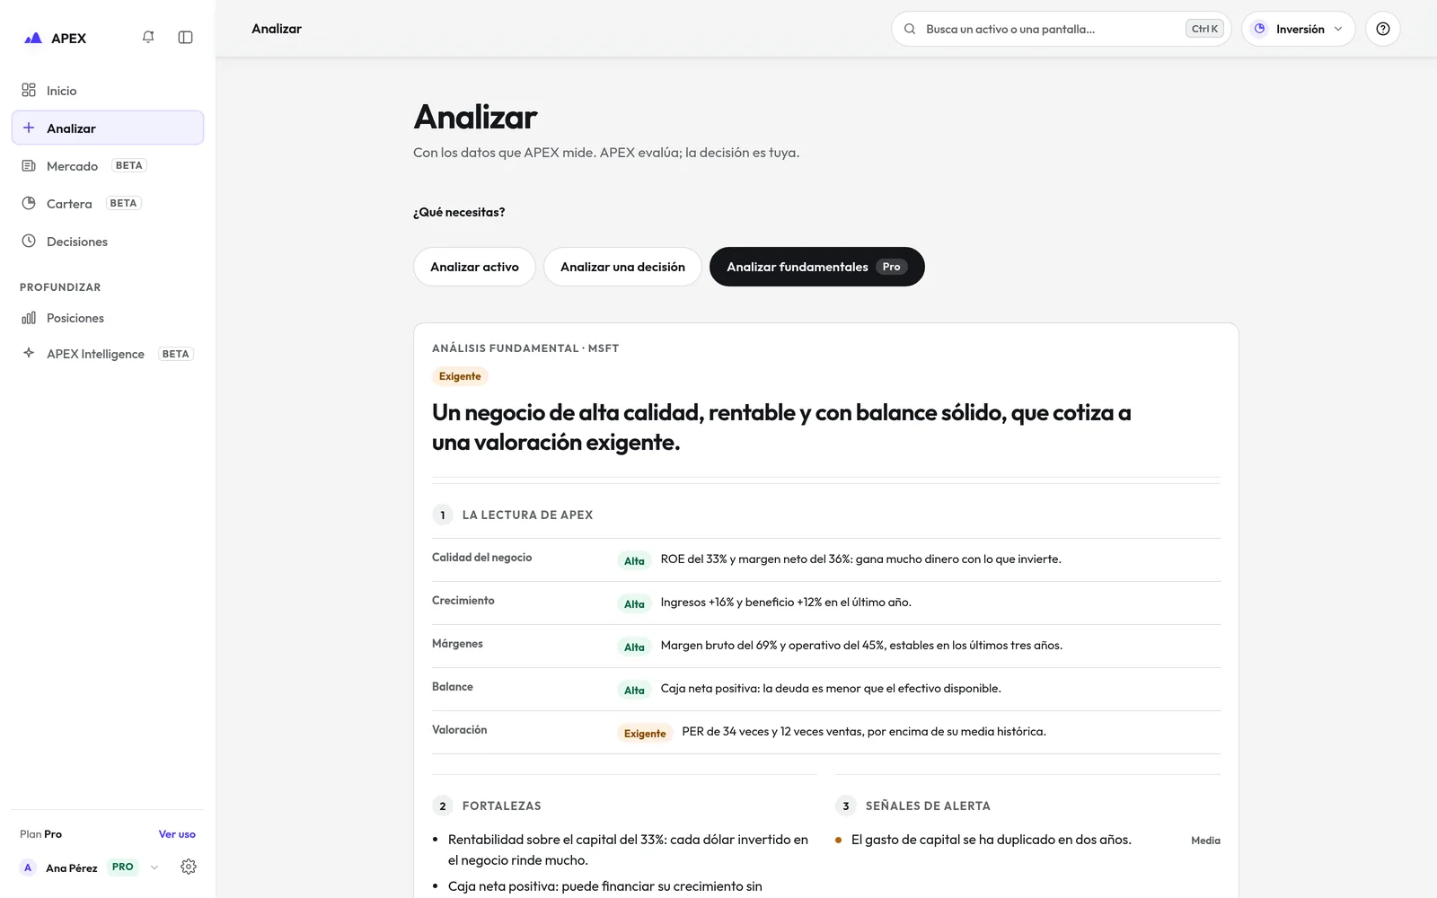Click the Balance row label

[x=453, y=687]
